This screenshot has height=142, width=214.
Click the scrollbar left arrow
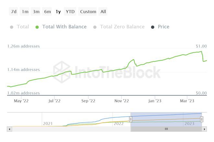click(x=10, y=129)
